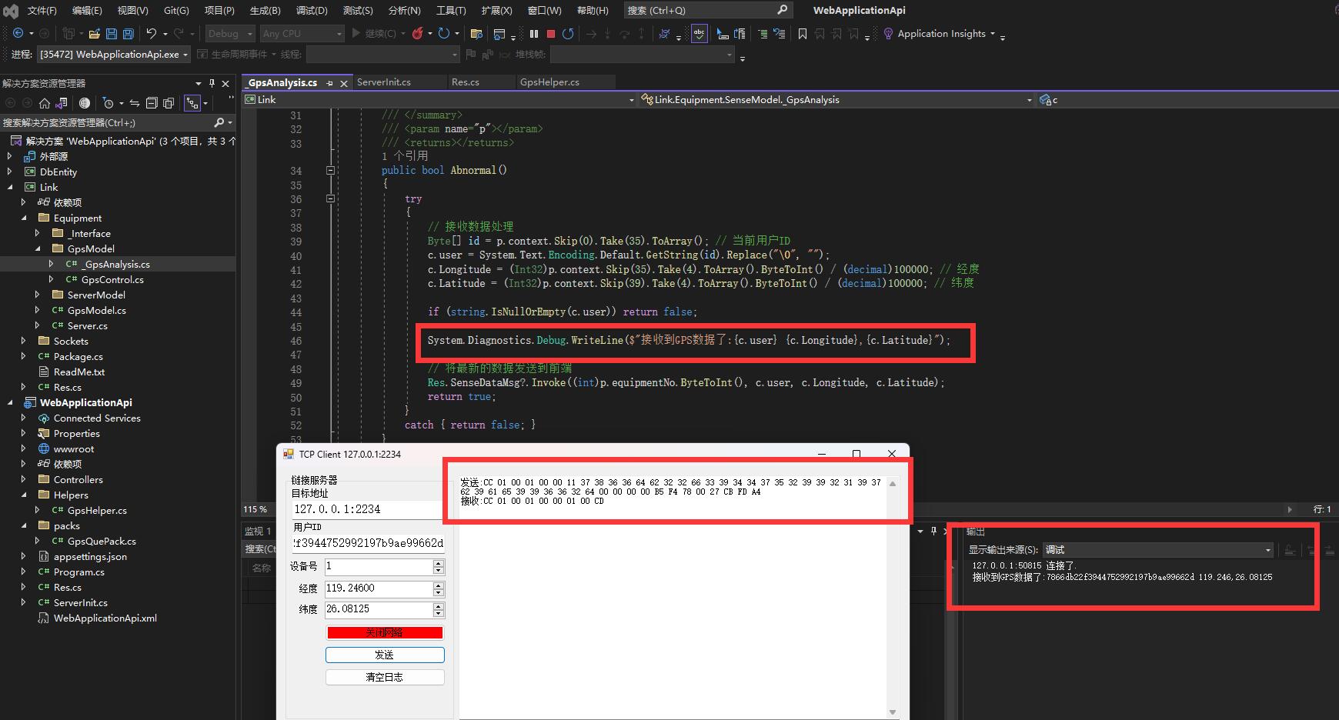Image resolution: width=1339 pixels, height=720 pixels.
Task: Switch to the ServerInit.cs editor tab
Action: coord(384,82)
